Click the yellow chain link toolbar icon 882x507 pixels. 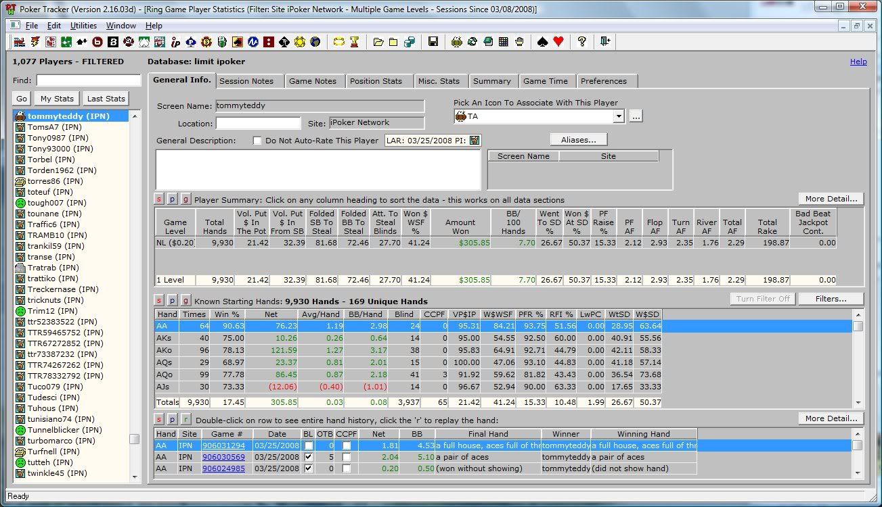(338, 42)
